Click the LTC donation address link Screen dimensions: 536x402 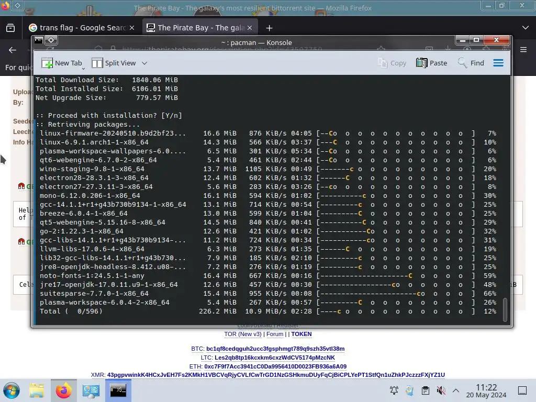(x=275, y=358)
